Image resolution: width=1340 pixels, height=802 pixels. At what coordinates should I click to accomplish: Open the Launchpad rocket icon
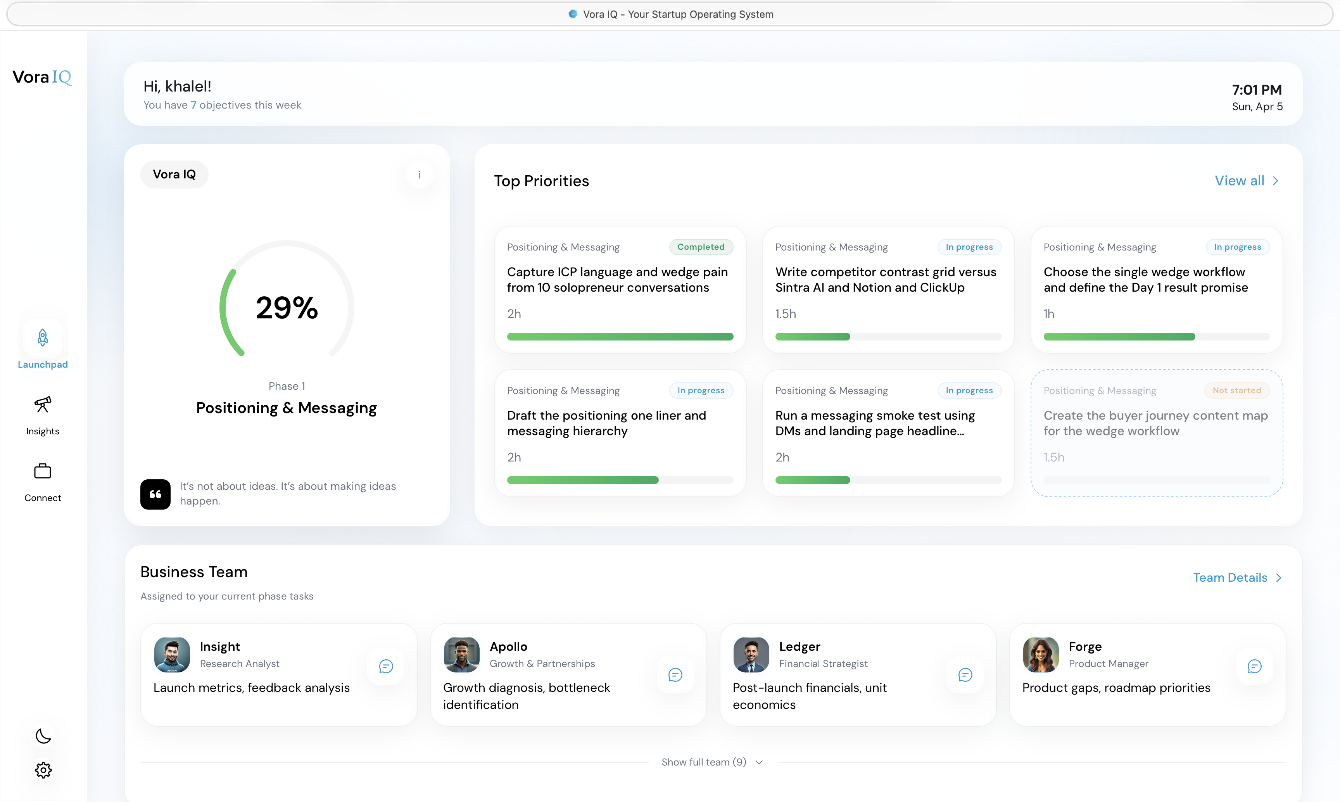tap(43, 338)
